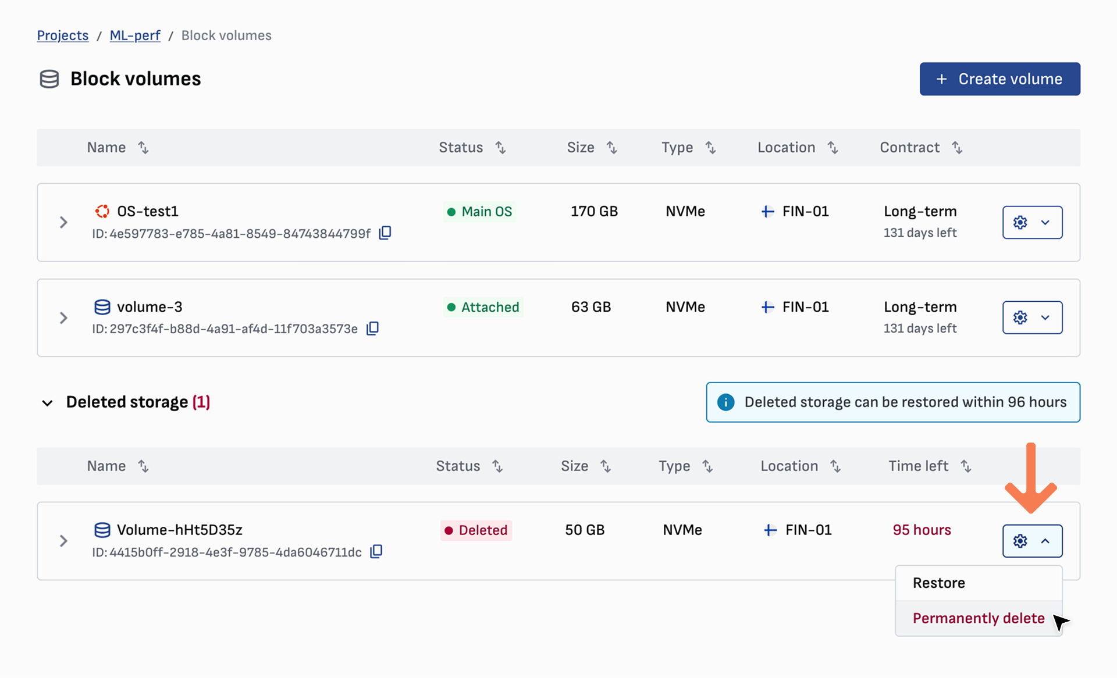This screenshot has width=1117, height=678.
Task: Sort deleted storage by Location
Action: [835, 466]
